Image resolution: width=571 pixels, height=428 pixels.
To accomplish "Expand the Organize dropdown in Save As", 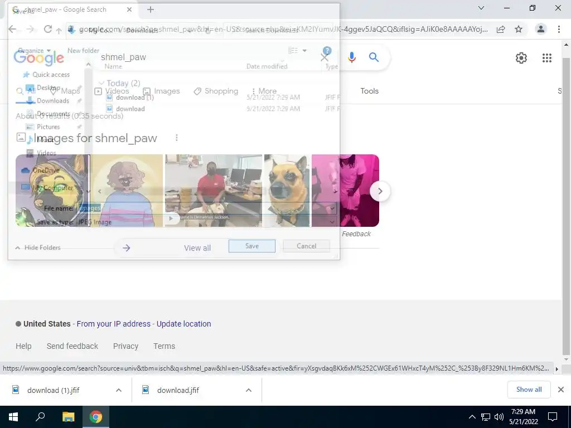I will [x=34, y=51].
